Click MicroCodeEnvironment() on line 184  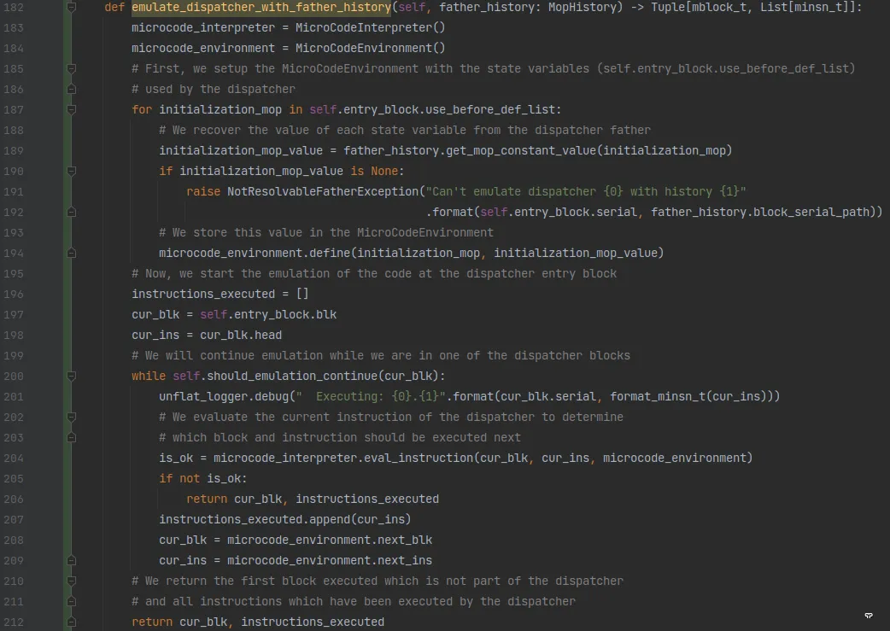(370, 48)
